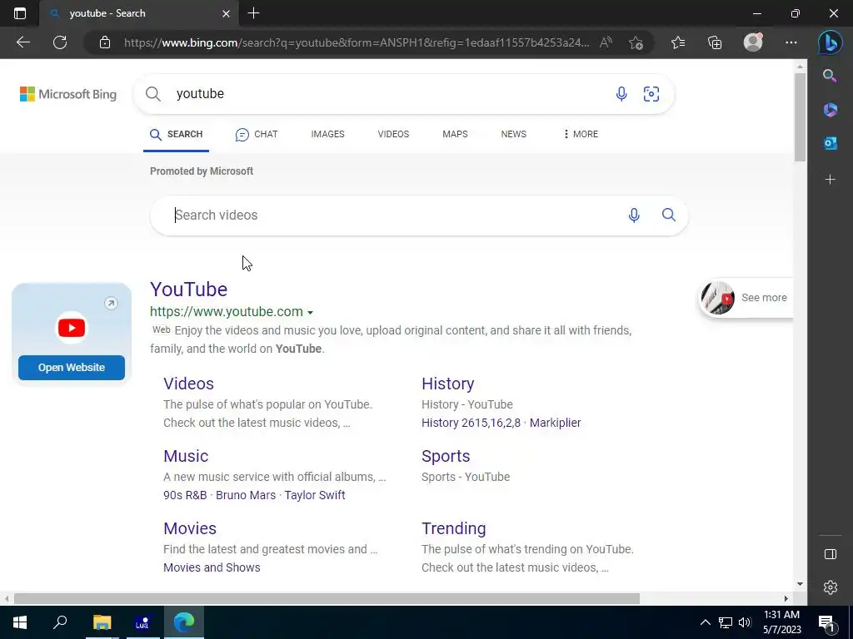Click the See more button

click(746, 298)
